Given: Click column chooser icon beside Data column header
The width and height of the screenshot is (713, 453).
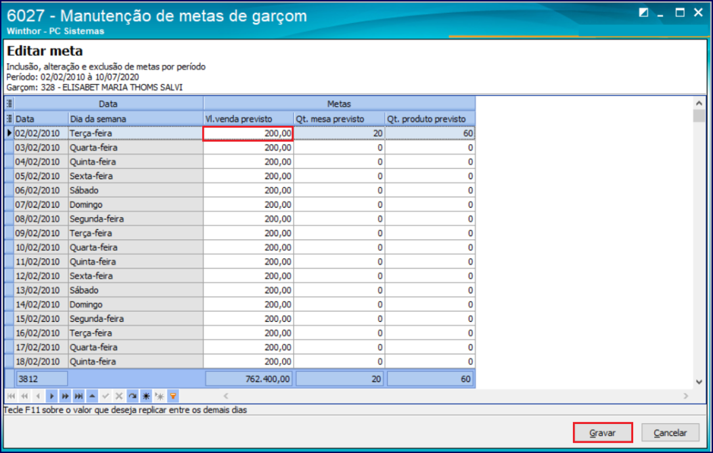Looking at the screenshot, I should [x=9, y=118].
